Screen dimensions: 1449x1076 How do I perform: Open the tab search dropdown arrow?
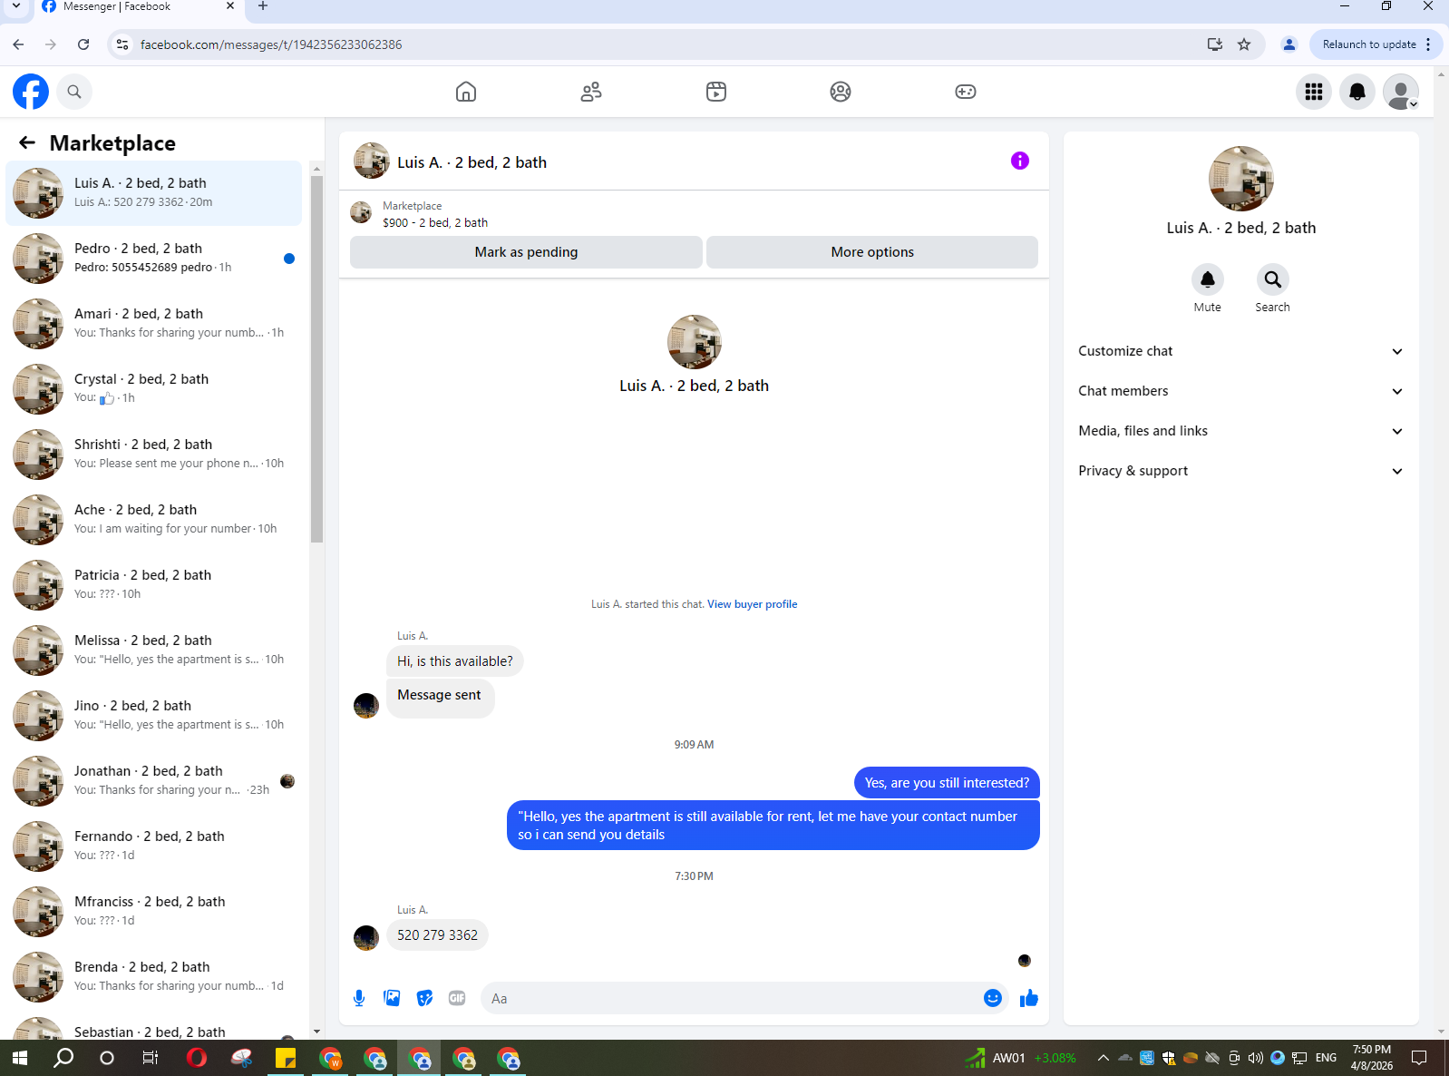click(x=16, y=6)
